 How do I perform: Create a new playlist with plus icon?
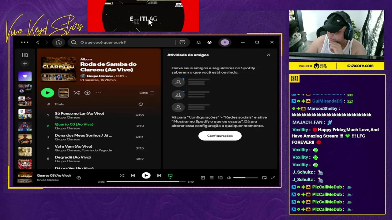tap(25, 64)
